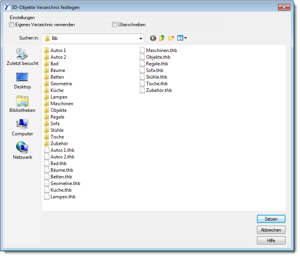Open Zuletzt besucht location
The height and width of the screenshot is (257, 300).
[22, 57]
